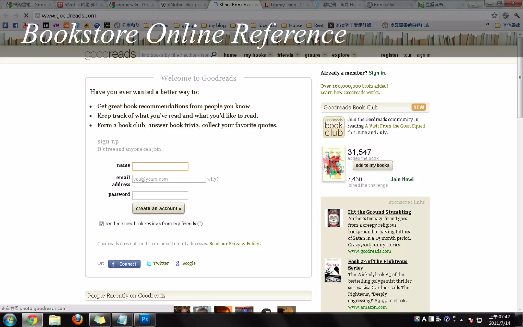Screen dimensions: 523x327
Task: Uncheck send me new book reviews checkbox
Action: pyautogui.click(x=101, y=224)
